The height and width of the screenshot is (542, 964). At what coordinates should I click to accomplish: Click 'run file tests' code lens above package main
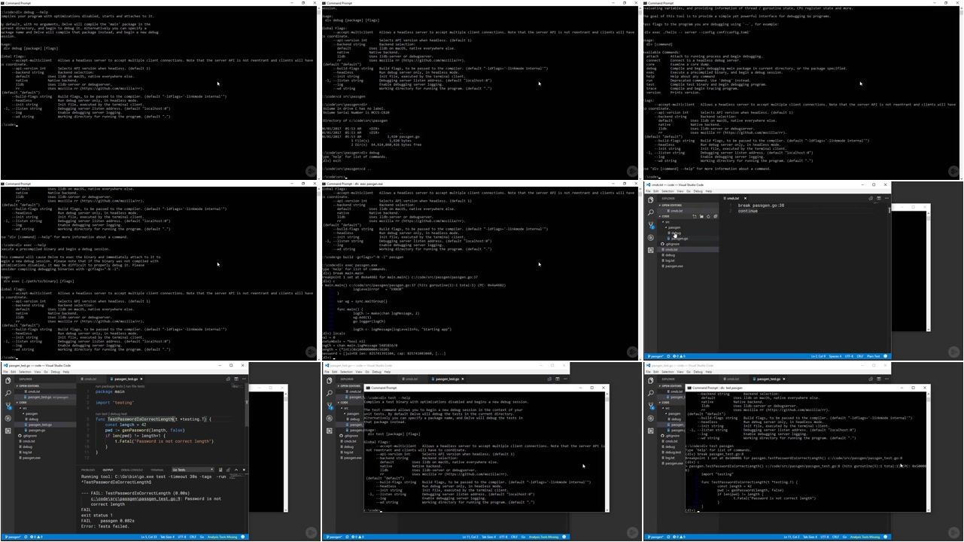(135, 386)
